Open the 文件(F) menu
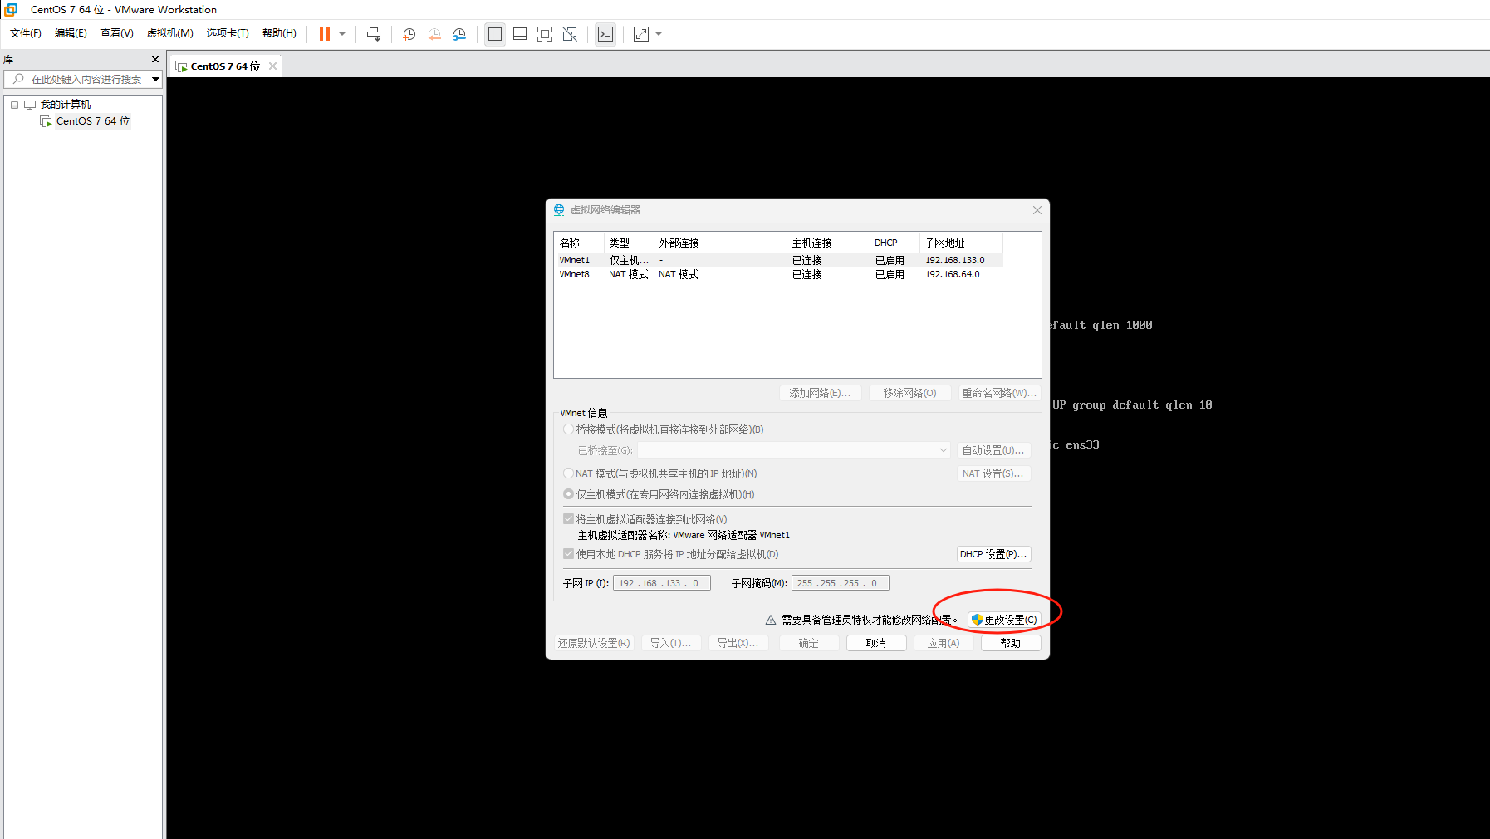This screenshot has height=839, width=1490. [x=26, y=33]
